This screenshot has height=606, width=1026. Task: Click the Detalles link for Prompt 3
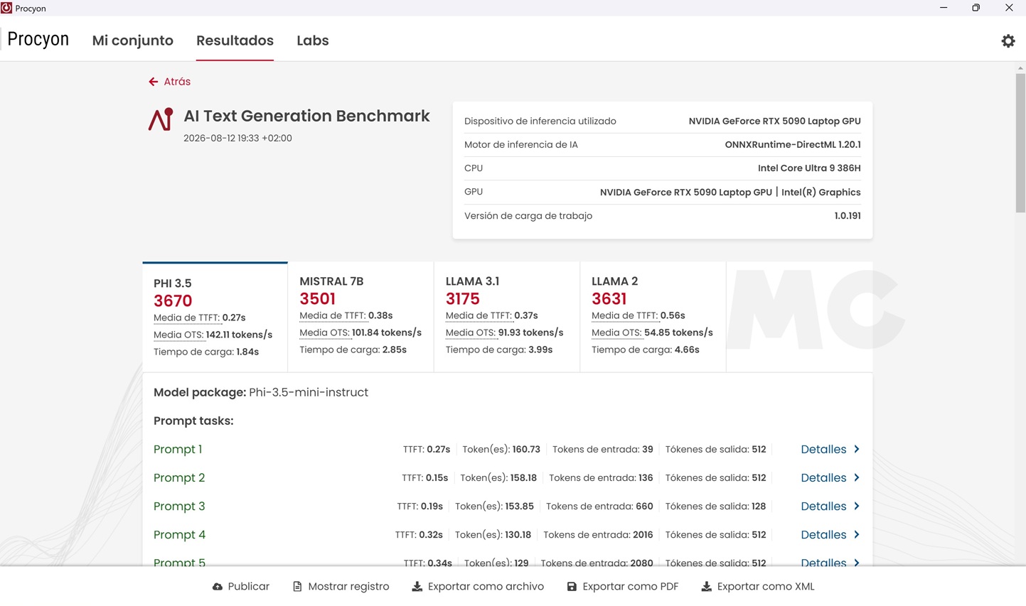click(823, 506)
